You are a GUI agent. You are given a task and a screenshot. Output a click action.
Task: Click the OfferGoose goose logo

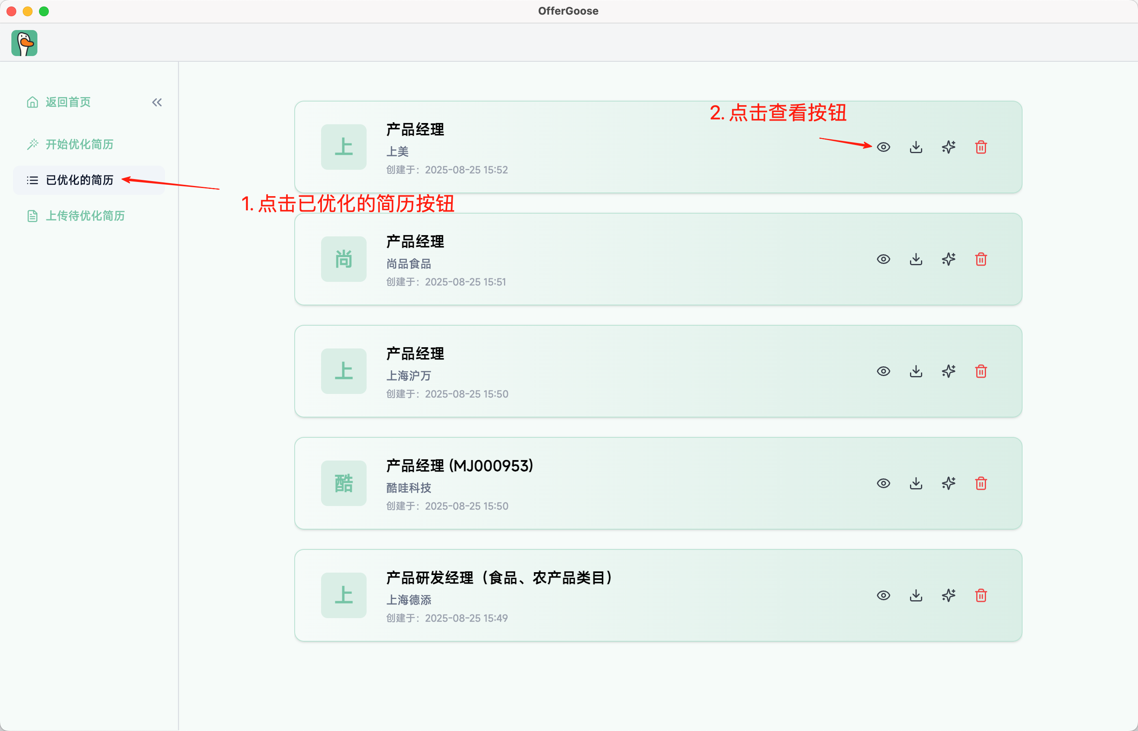pos(24,43)
